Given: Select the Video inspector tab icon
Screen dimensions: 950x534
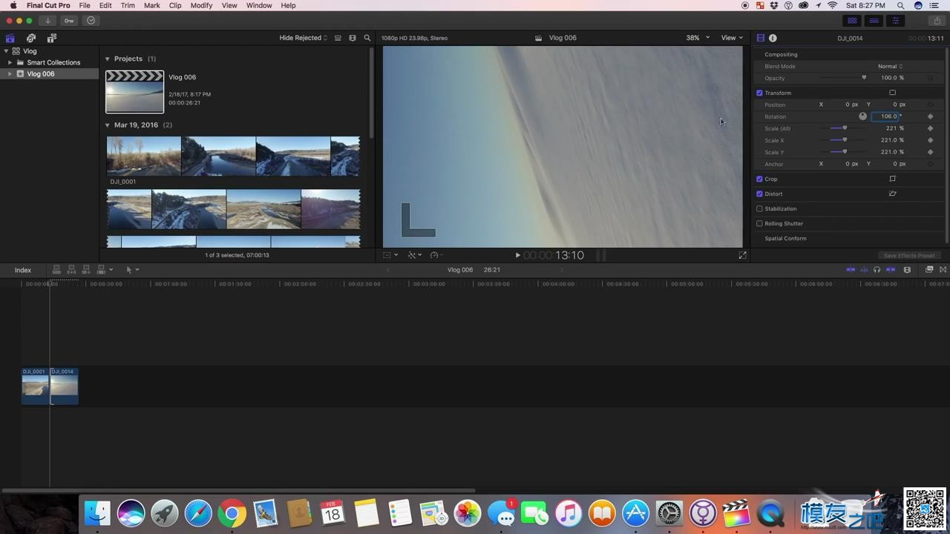Looking at the screenshot, I should pyautogui.click(x=760, y=38).
